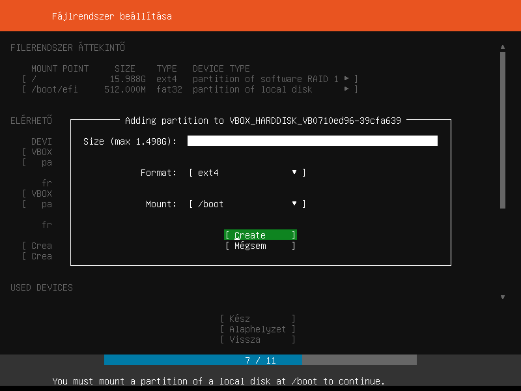Click the vertical scrollbar thumb

pos(503,130)
